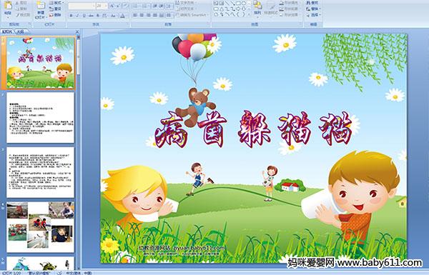The height and width of the screenshot is (275, 429).
Task: Switch to the Slides (幻灯片) tab
Action: [7, 31]
